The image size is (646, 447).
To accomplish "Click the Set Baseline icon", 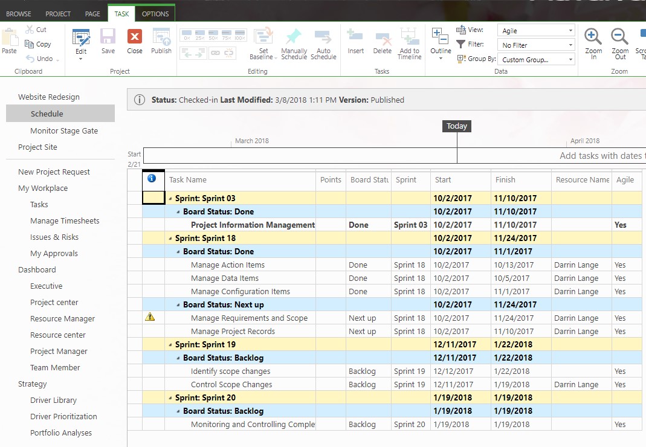I will 263,36.
